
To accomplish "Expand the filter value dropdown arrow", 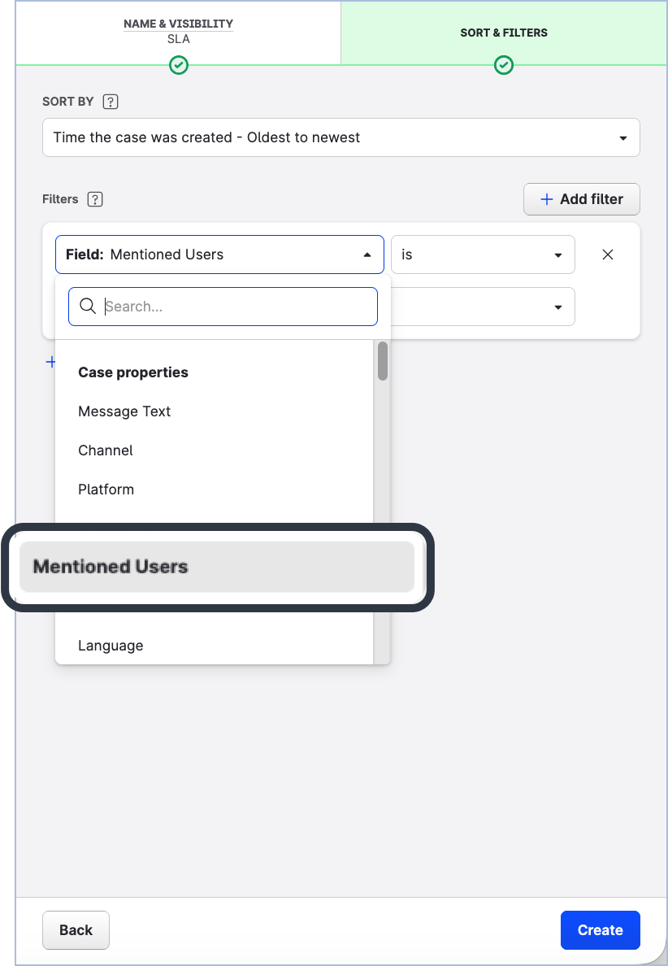I will (x=557, y=307).
